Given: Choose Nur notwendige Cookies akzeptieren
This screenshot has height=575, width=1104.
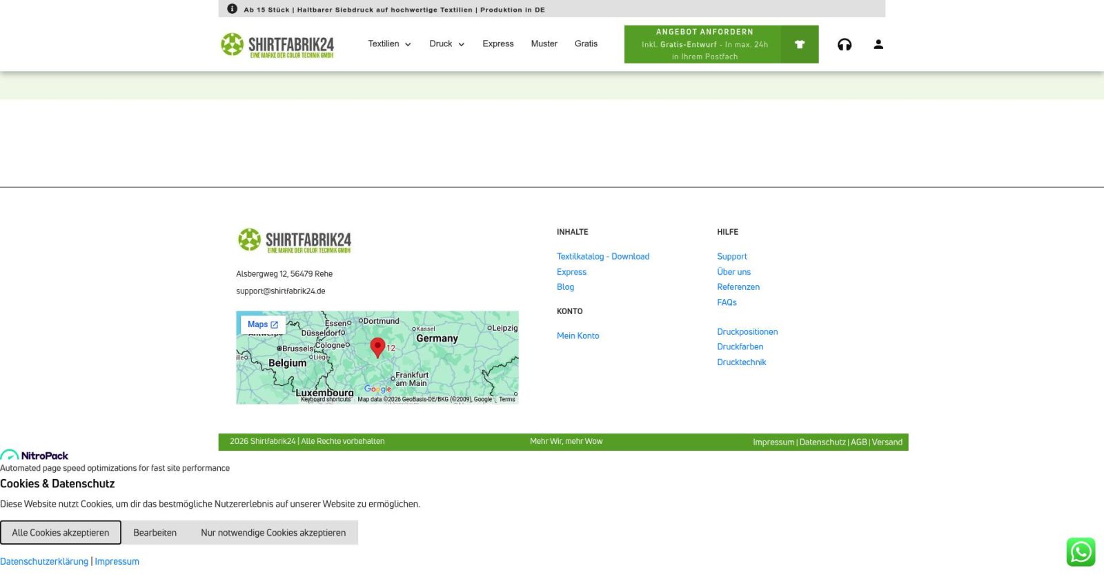Looking at the screenshot, I should click(273, 533).
